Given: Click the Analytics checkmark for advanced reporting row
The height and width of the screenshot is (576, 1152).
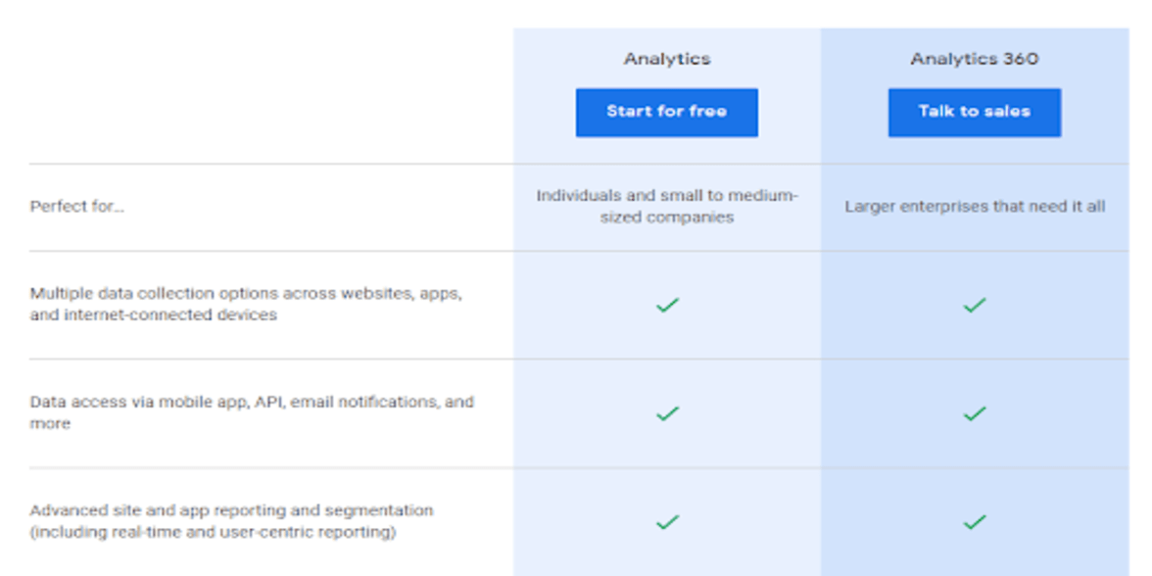Looking at the screenshot, I should click(667, 522).
